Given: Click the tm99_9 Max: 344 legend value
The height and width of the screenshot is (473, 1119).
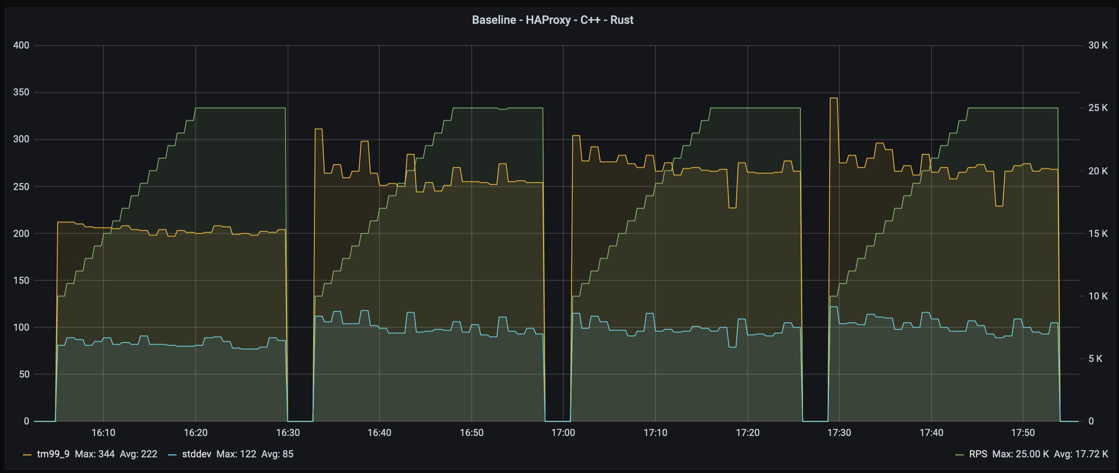Looking at the screenshot, I should (x=95, y=454).
